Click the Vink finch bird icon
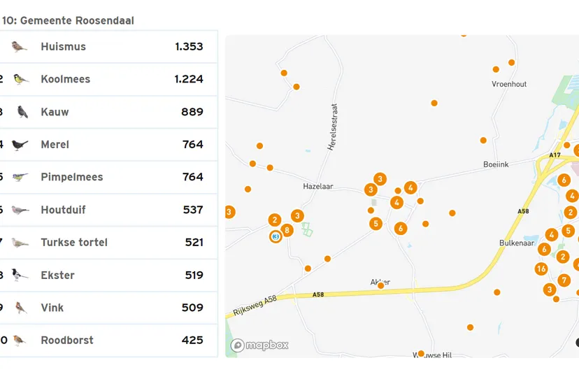 [21, 308]
